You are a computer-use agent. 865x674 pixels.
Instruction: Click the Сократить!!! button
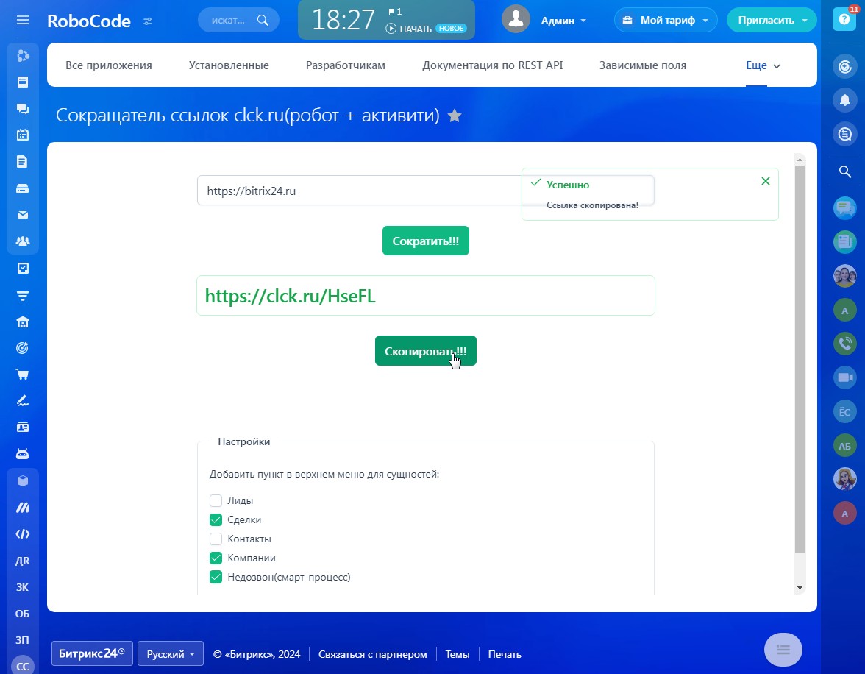tap(426, 241)
